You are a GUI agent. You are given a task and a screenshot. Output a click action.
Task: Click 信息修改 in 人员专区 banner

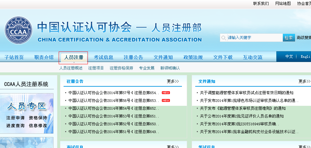point(38,125)
